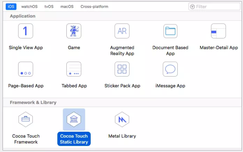Select the Cocoa Touch Static Library building icon

coord(74,119)
